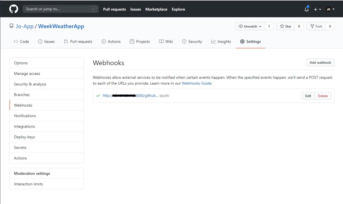The height and width of the screenshot is (204, 343).
Task: Open the WeekWeatherApp repository link
Action: 61,26
